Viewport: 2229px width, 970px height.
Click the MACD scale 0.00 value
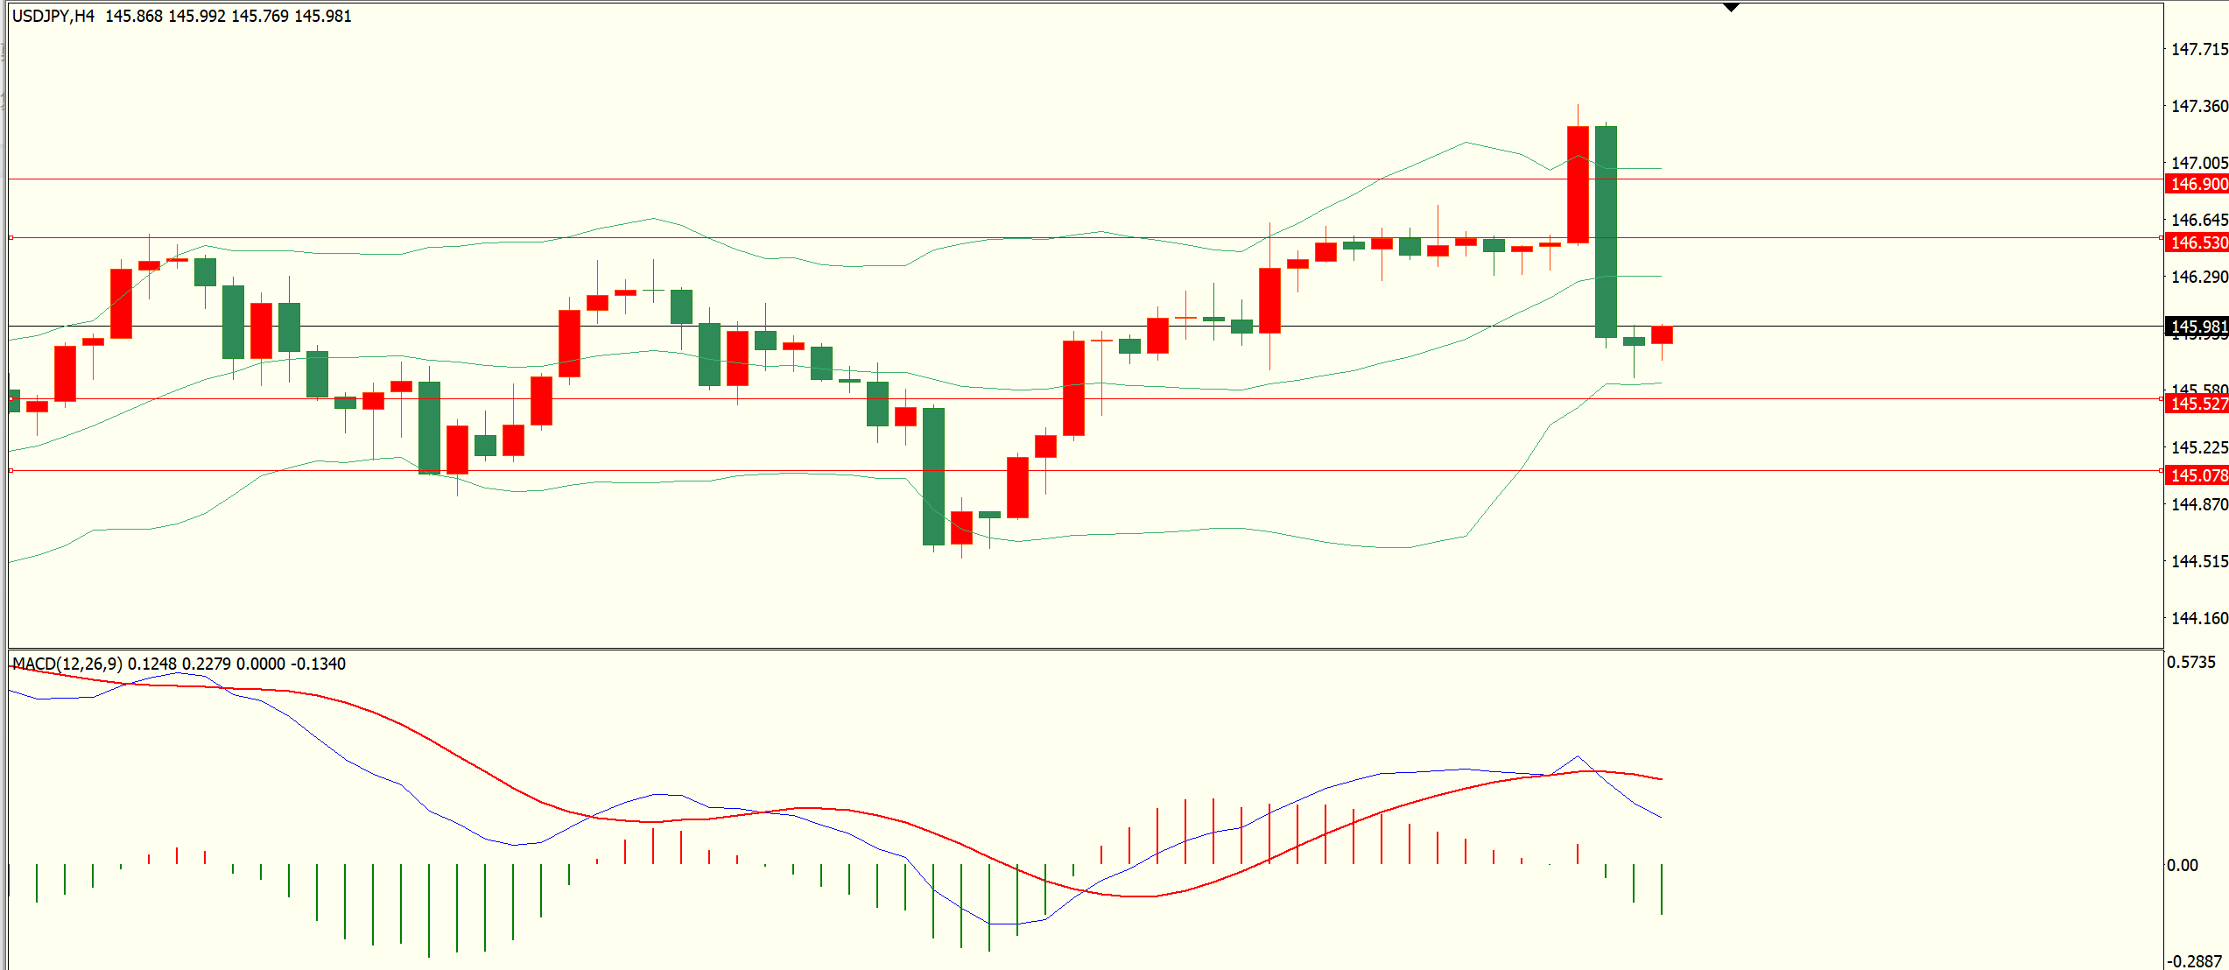2182,865
